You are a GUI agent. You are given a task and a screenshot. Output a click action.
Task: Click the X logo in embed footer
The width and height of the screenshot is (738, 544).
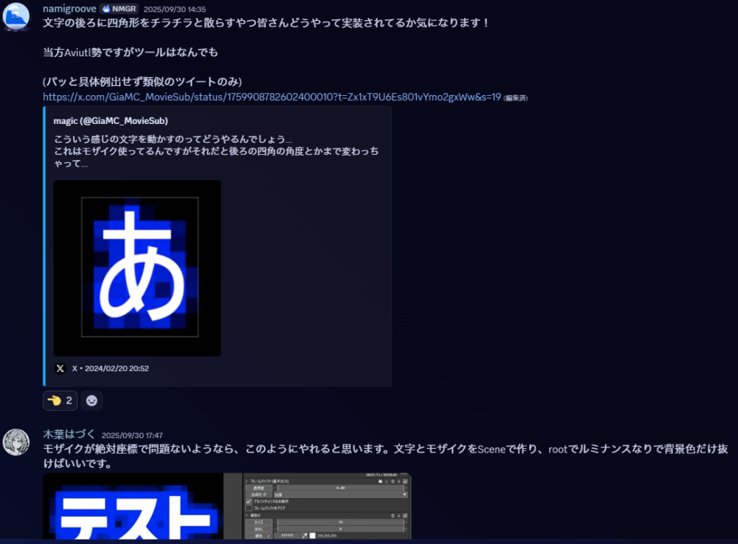[60, 368]
